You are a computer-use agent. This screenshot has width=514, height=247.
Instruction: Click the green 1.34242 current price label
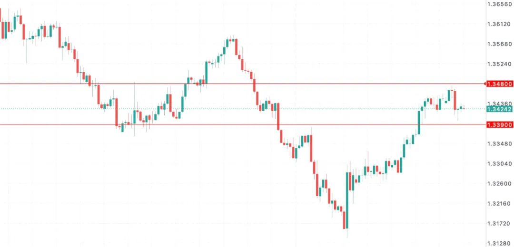pos(499,109)
